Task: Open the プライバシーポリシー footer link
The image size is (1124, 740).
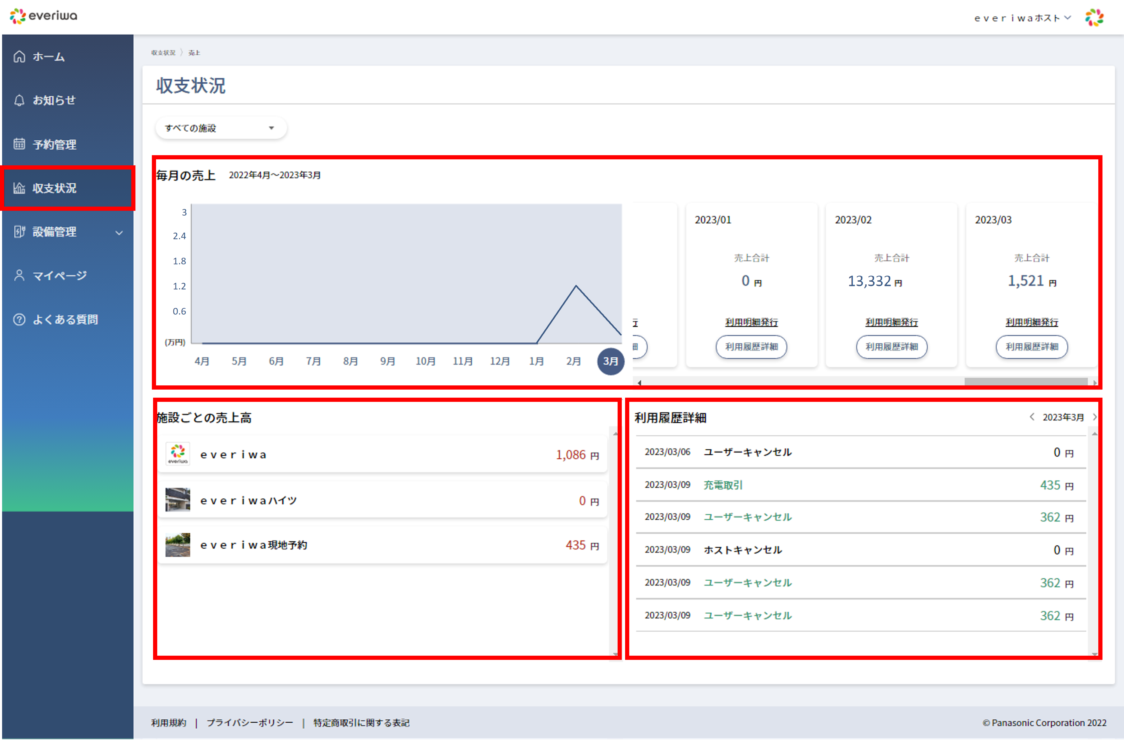Action: tap(250, 723)
